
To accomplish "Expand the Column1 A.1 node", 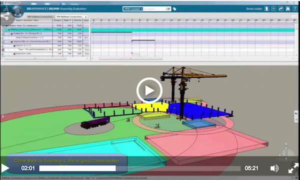I will [x=14, y=46].
